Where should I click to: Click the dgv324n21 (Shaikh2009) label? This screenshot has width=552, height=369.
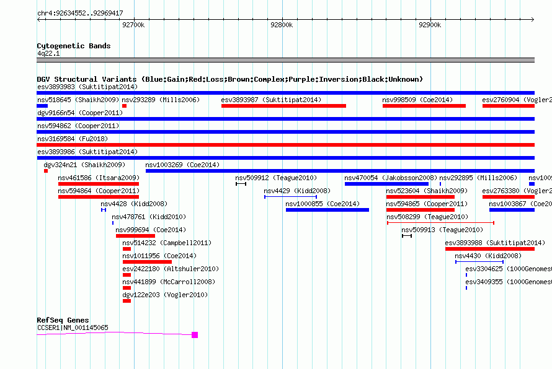pyautogui.click(x=84, y=165)
